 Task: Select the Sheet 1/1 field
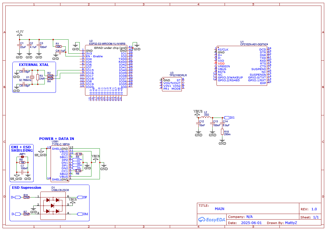(x=310, y=217)
